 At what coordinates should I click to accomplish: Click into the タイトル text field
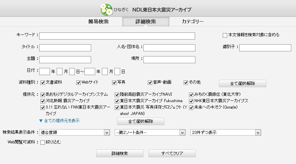click(65, 48)
